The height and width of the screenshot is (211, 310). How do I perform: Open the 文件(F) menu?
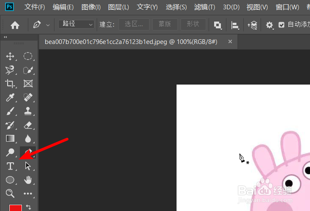pos(35,7)
